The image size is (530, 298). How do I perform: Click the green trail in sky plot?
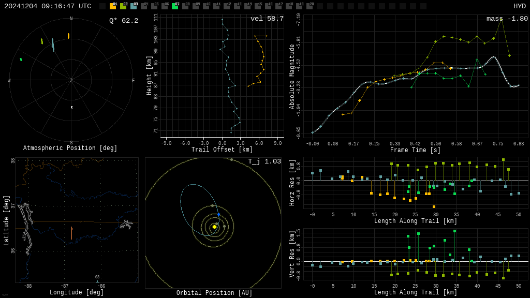click(x=21, y=59)
